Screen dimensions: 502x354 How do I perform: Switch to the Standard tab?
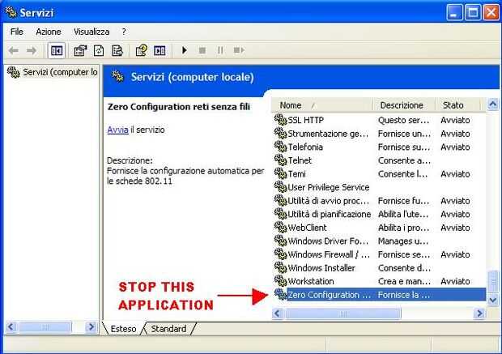click(168, 329)
